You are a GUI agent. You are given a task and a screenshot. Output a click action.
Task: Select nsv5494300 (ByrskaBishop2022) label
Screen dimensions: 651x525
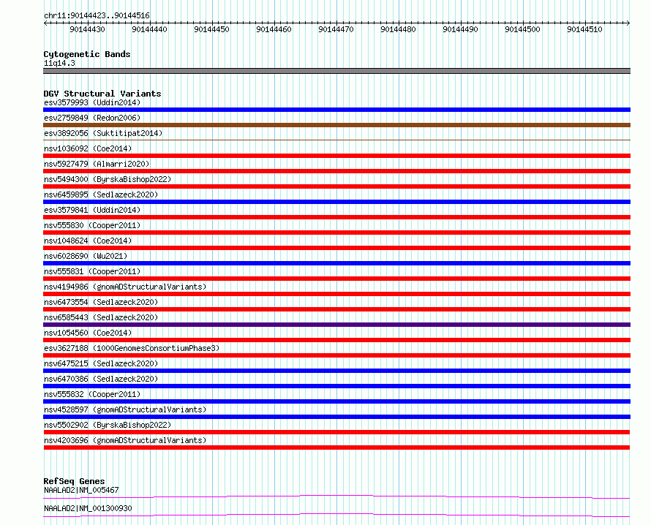point(108,179)
